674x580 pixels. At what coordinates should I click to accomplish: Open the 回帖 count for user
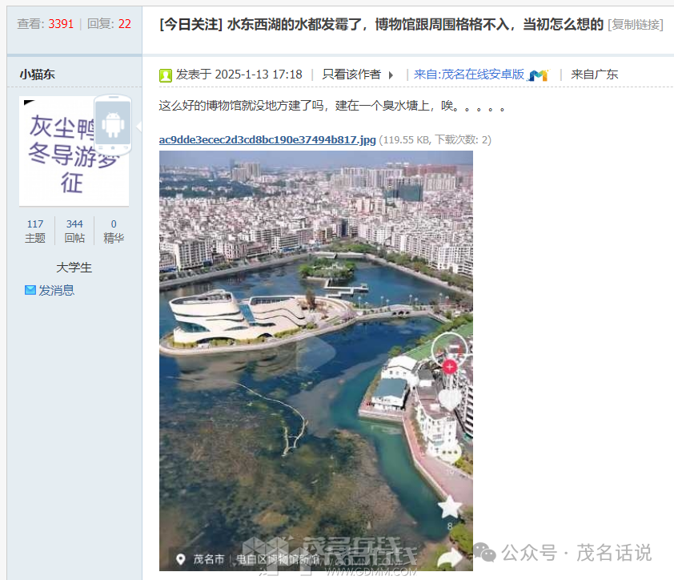(74, 231)
